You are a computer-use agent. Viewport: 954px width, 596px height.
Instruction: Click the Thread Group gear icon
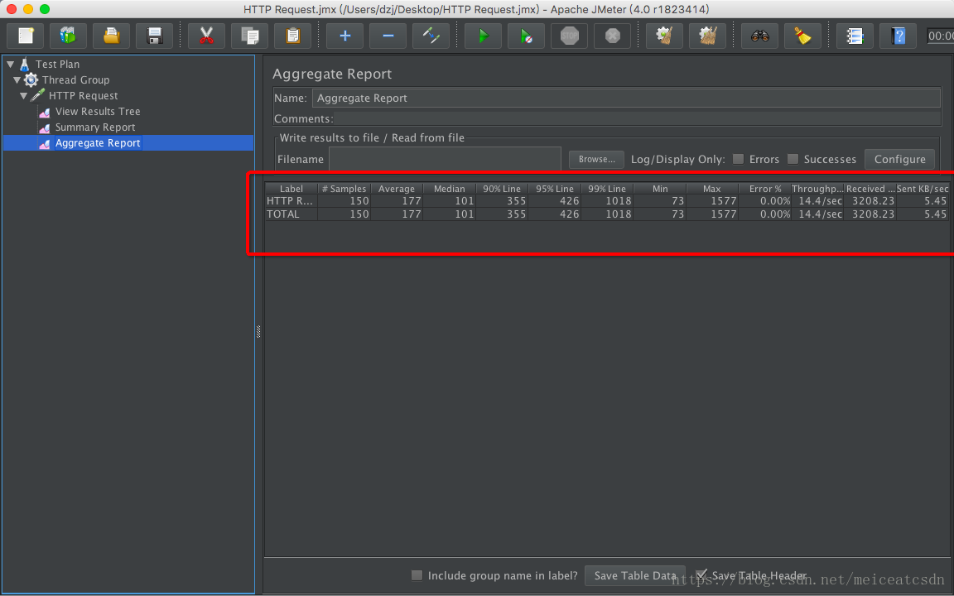[31, 79]
